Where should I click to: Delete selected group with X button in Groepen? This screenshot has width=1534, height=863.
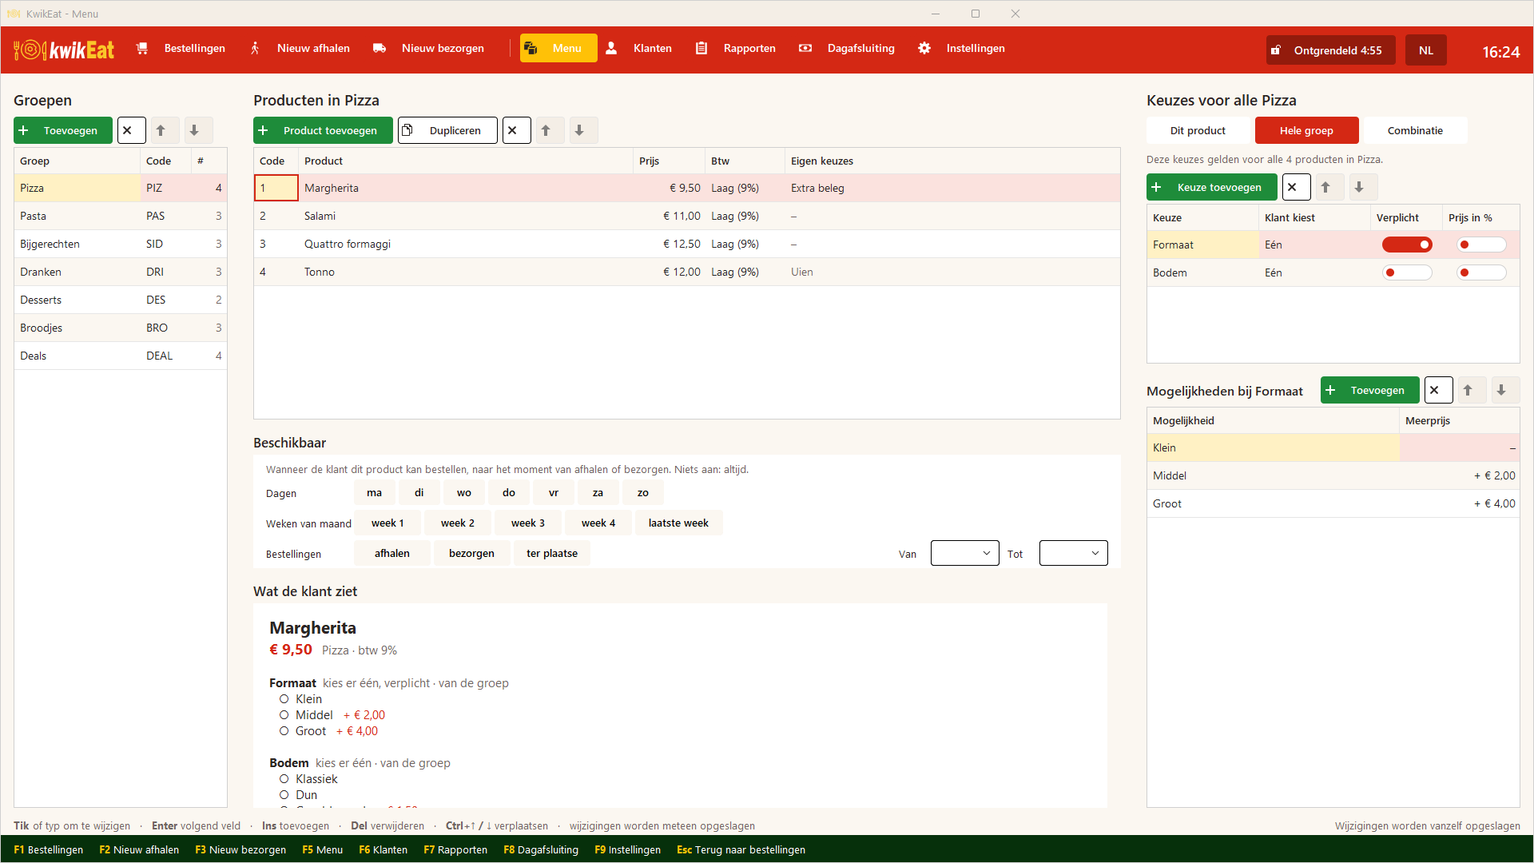click(x=132, y=130)
